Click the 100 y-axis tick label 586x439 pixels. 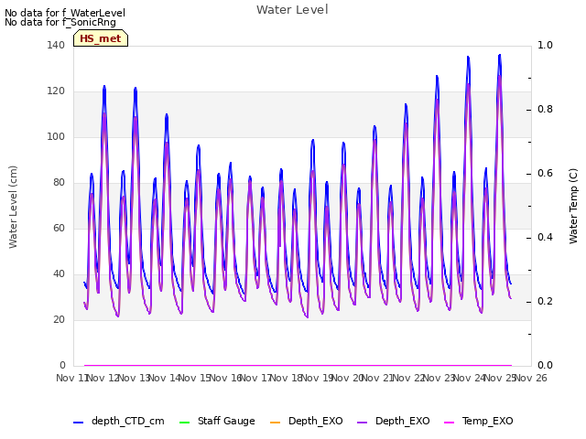pos(56,136)
